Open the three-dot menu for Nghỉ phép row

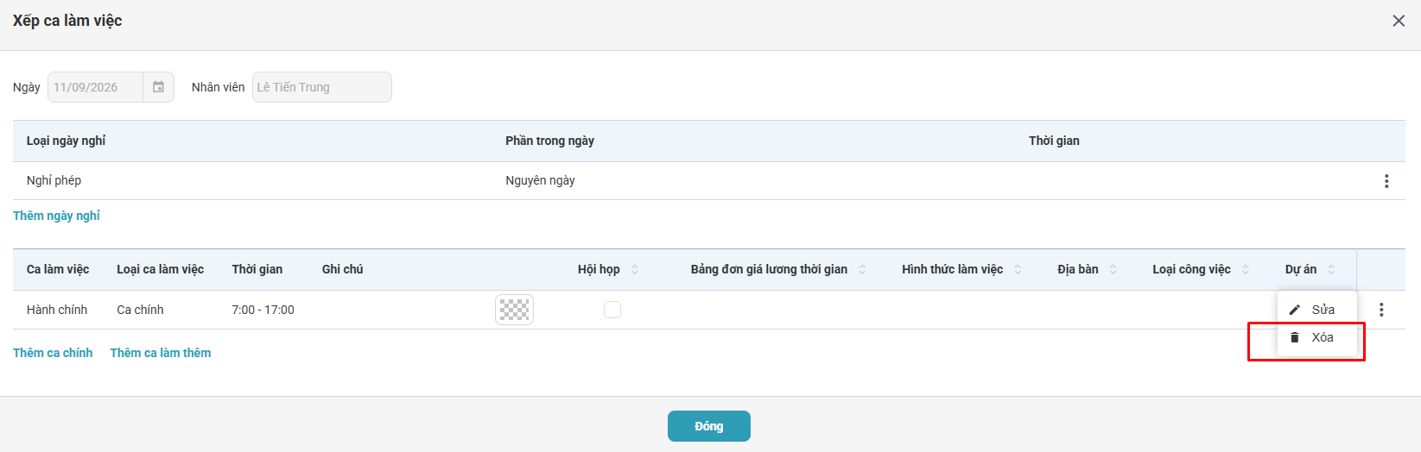(1386, 181)
